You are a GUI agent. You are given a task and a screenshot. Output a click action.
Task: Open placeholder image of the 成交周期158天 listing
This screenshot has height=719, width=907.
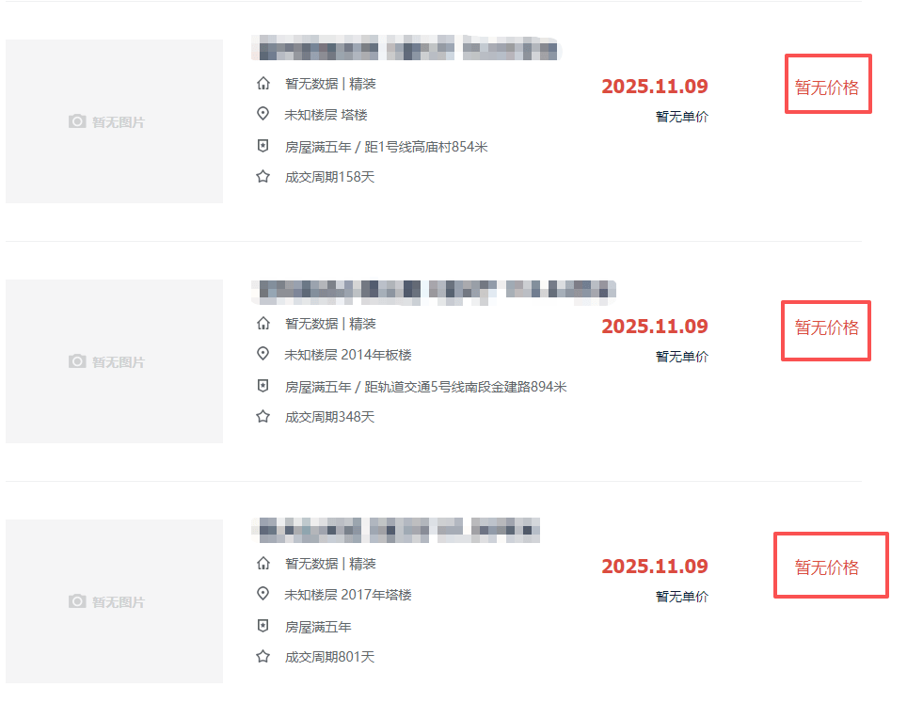point(114,121)
